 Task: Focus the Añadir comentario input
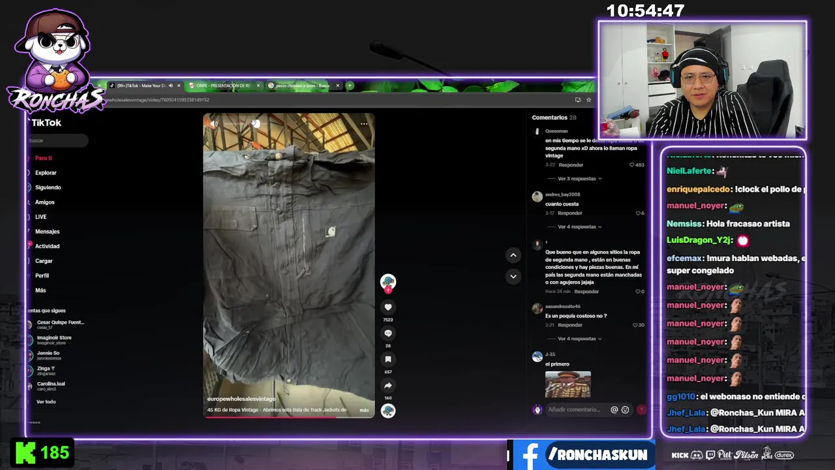point(575,410)
